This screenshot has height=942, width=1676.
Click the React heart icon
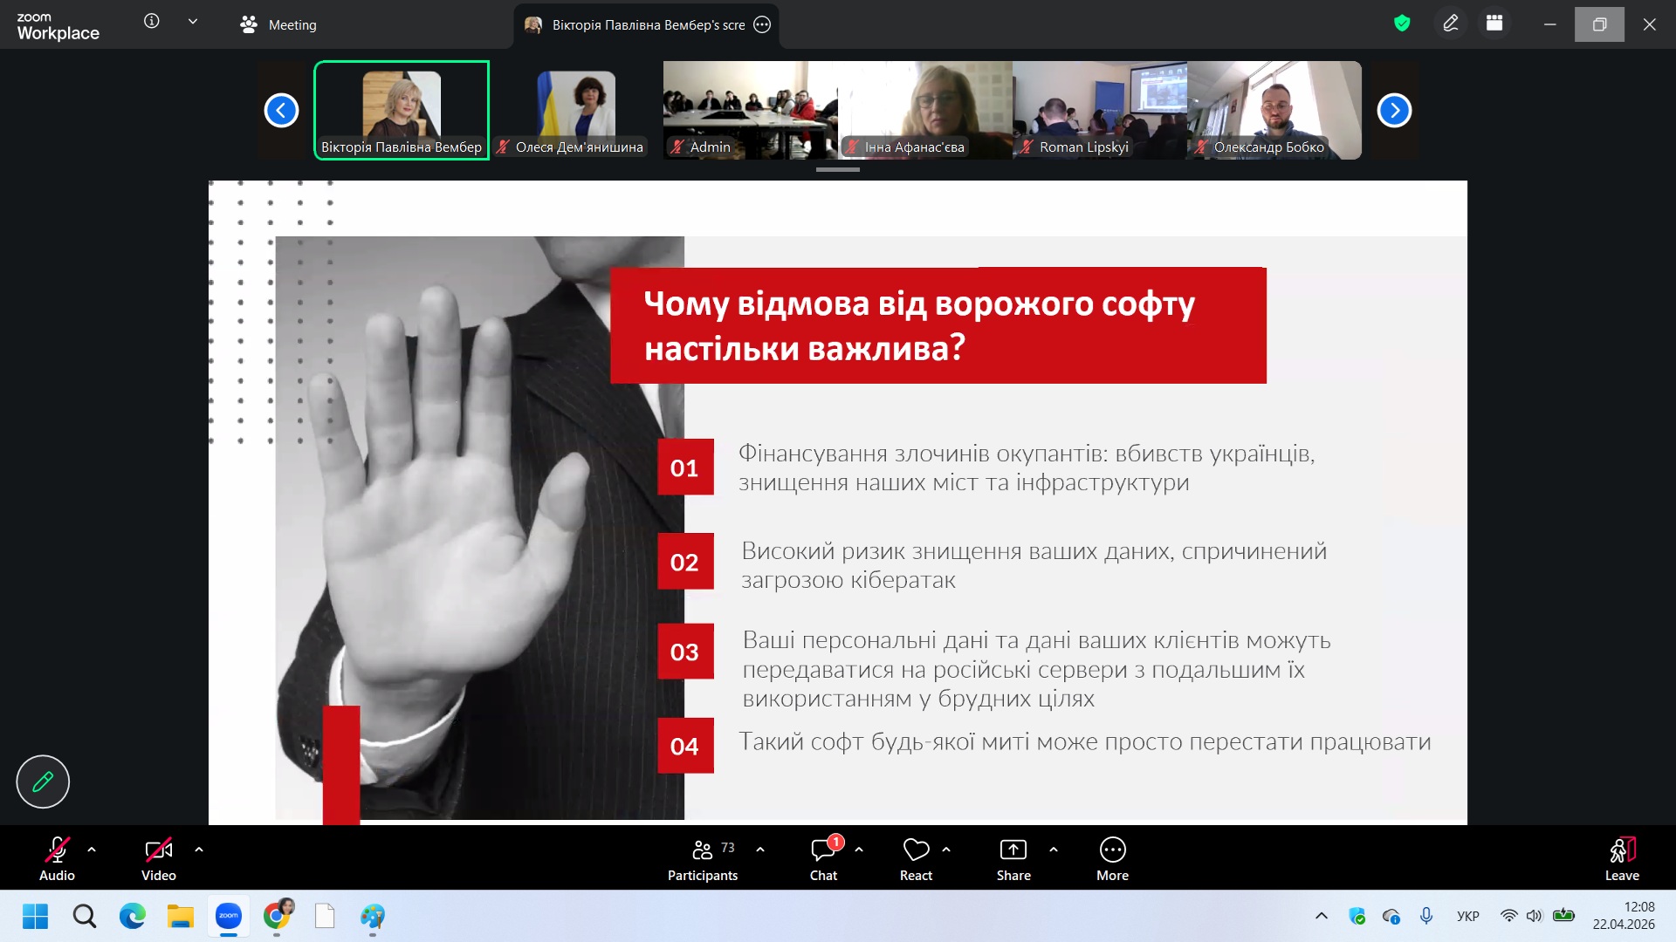[x=916, y=850]
